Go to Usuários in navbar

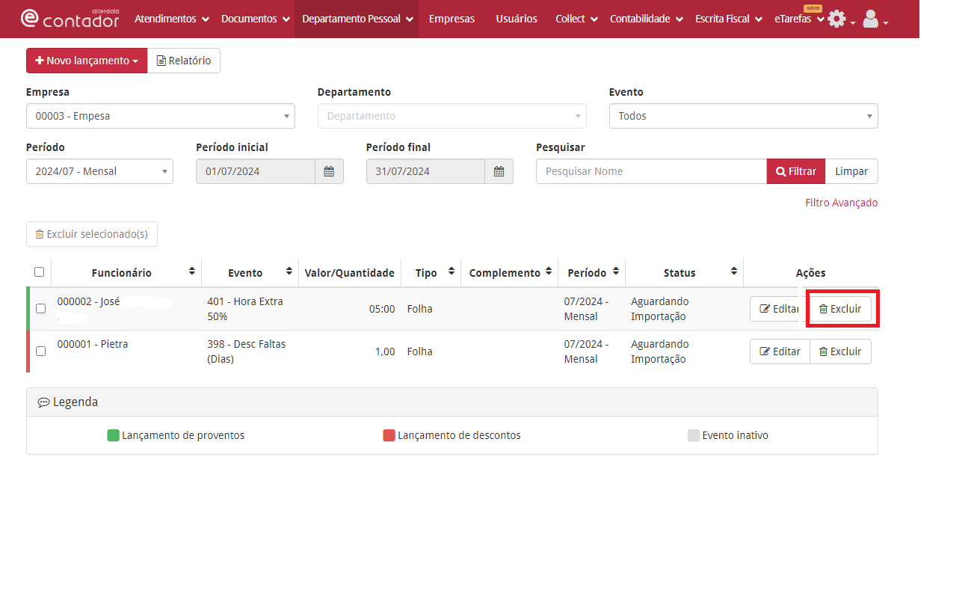517,19
